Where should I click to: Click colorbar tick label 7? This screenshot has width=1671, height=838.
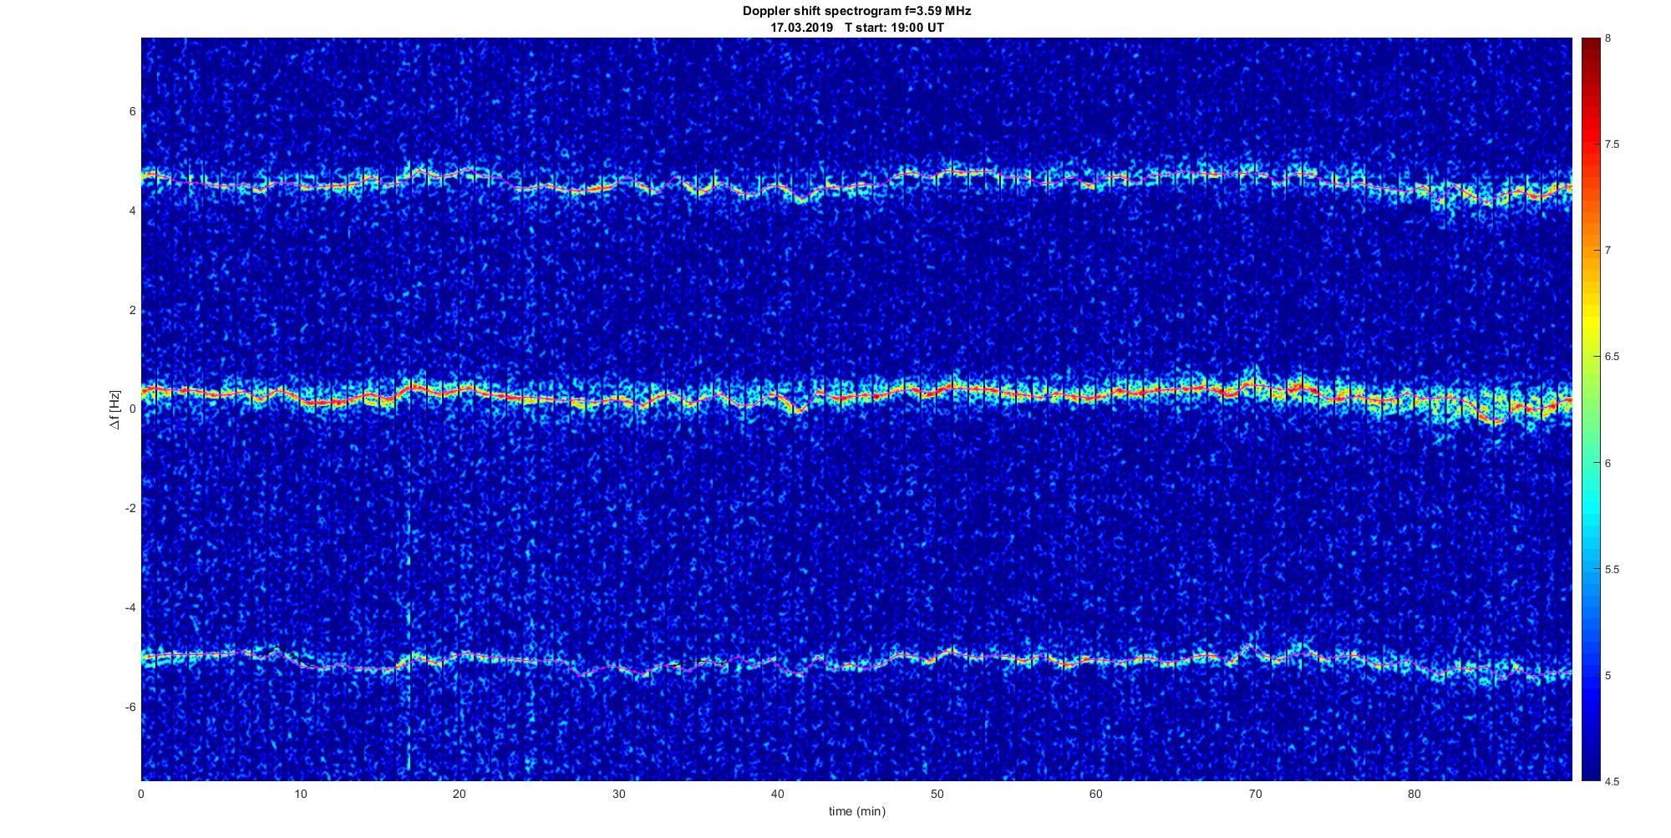click(x=1608, y=251)
